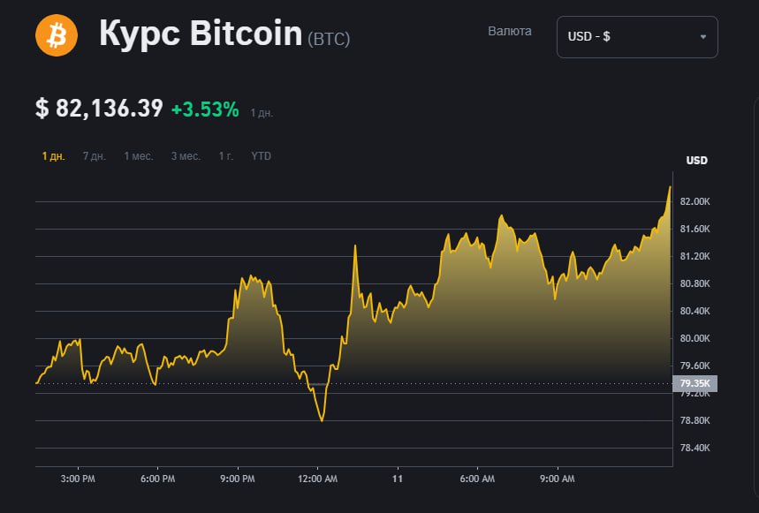The height and width of the screenshot is (513, 759).
Task: Click the 81.20K axis value
Action: (694, 256)
